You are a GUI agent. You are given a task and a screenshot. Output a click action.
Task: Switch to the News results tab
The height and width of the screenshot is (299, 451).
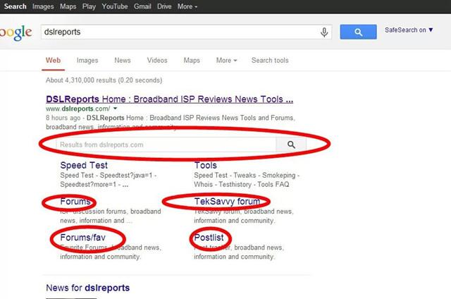pyautogui.click(x=123, y=60)
